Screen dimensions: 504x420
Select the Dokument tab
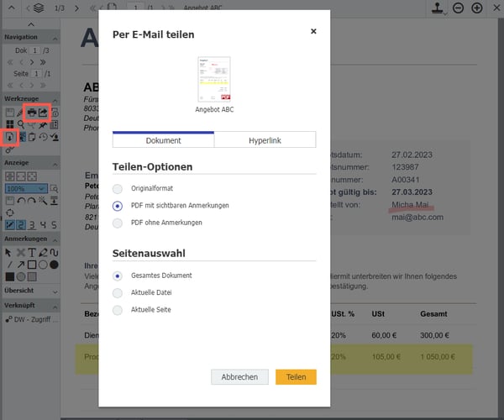(x=164, y=141)
